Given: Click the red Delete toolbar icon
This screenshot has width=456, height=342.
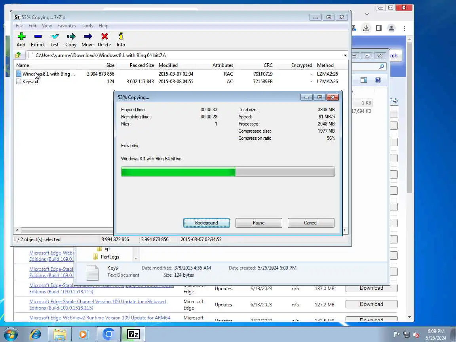Looking at the screenshot, I should coord(104,40).
